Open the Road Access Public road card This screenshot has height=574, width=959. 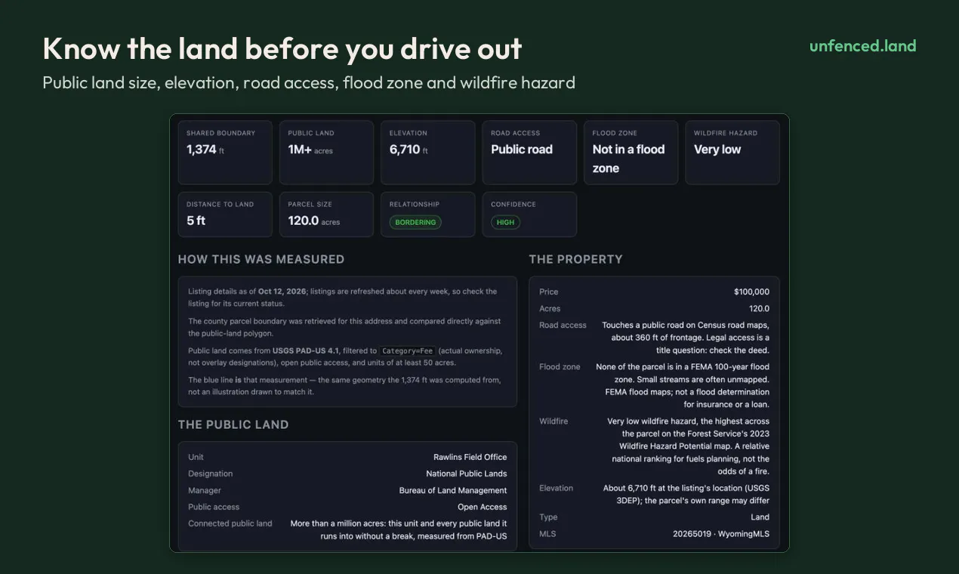click(529, 153)
